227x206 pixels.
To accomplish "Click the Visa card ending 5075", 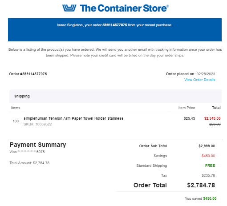I will (27, 152).
